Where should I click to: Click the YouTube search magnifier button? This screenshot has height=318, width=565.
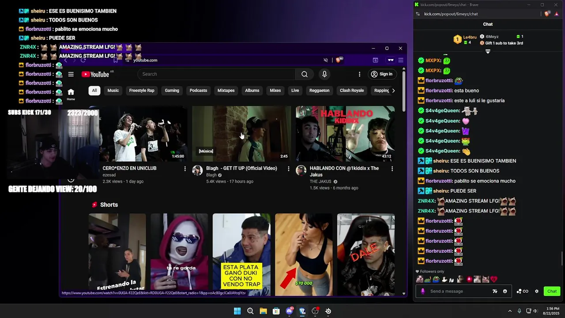(305, 74)
